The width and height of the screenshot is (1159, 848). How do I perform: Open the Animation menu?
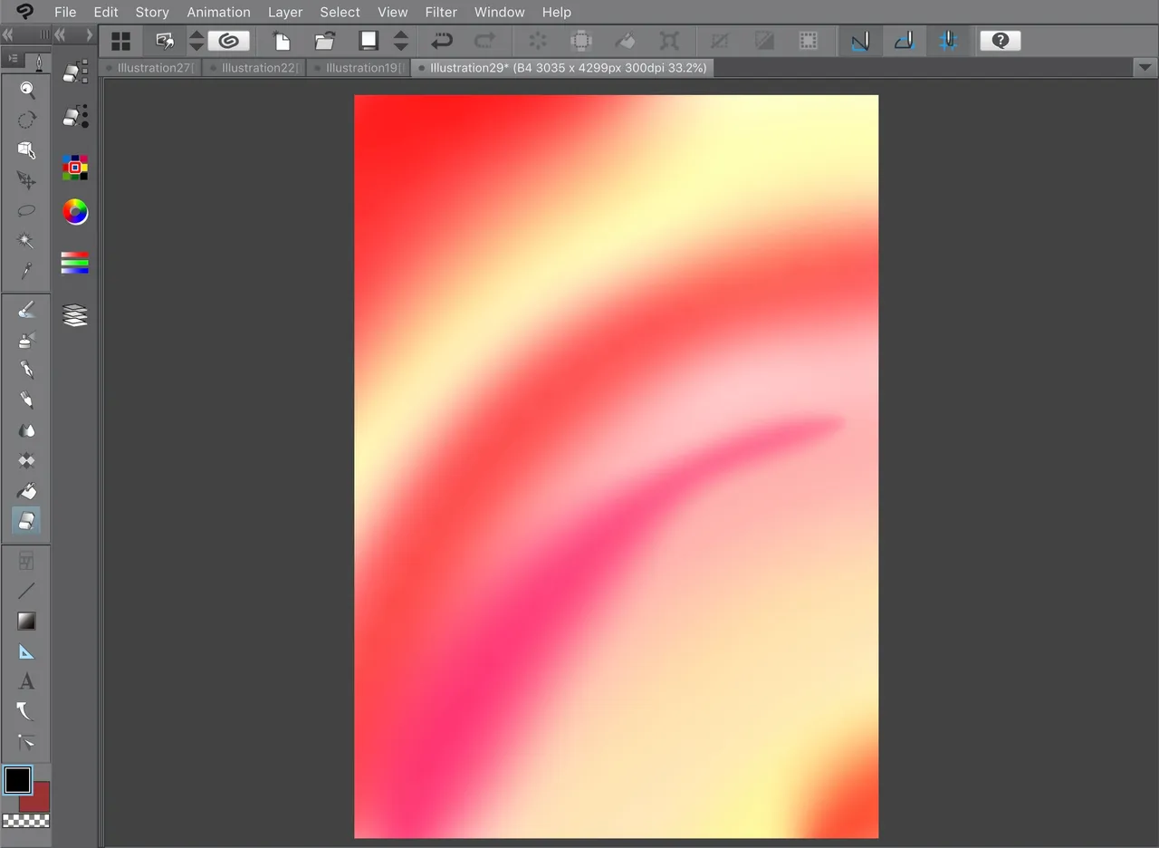coord(218,12)
